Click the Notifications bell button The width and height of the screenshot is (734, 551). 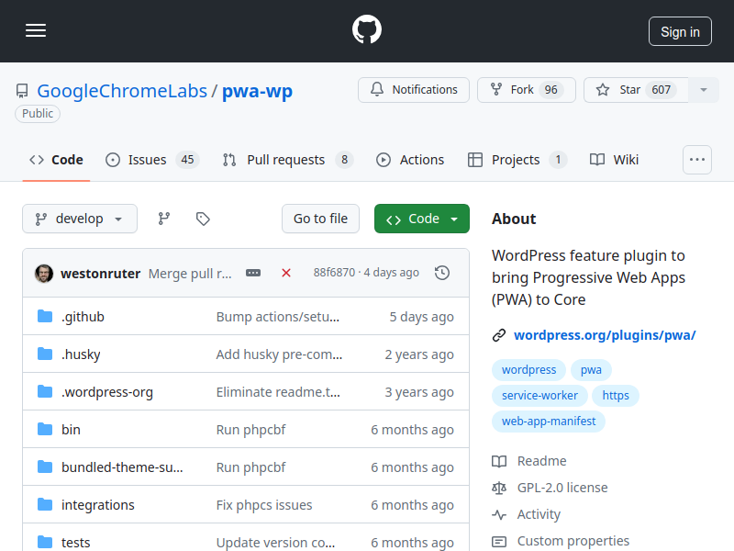414,90
